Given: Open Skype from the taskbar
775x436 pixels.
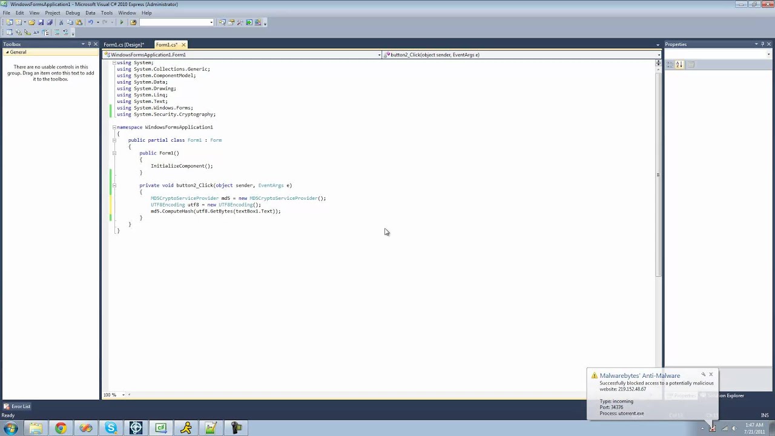Looking at the screenshot, I should tap(111, 428).
